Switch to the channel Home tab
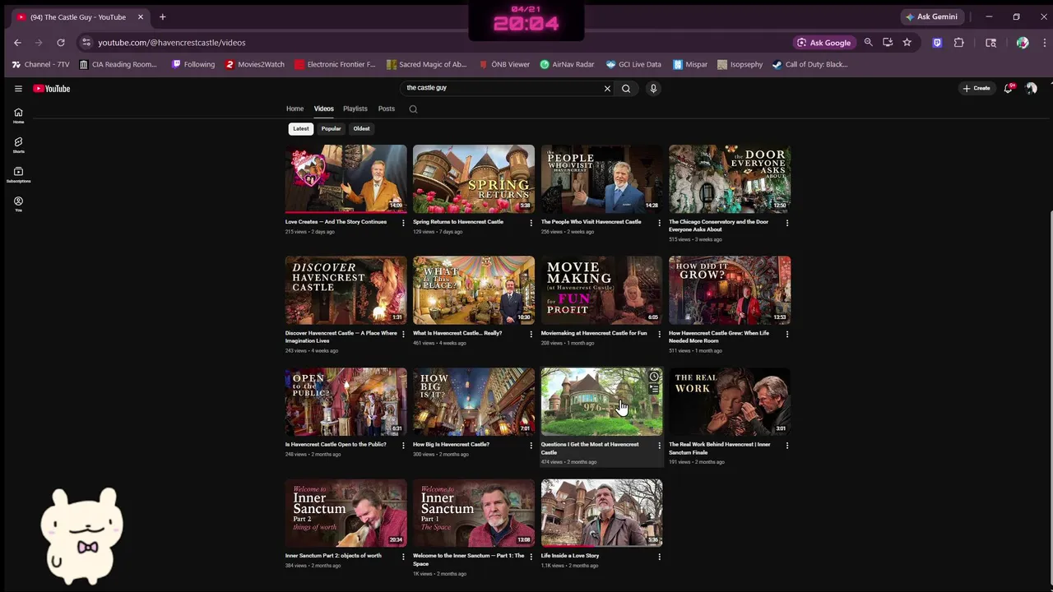Screen dimensions: 1053x592 coord(295,109)
